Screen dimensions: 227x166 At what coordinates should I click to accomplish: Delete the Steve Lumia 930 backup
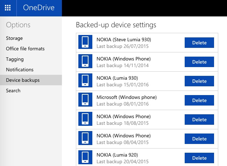click(x=199, y=43)
